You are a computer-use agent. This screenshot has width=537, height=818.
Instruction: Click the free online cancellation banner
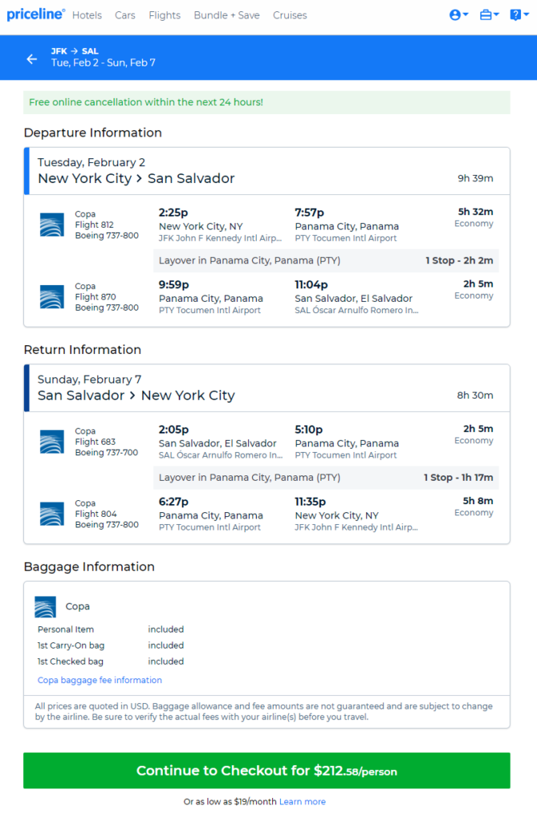[x=267, y=102]
